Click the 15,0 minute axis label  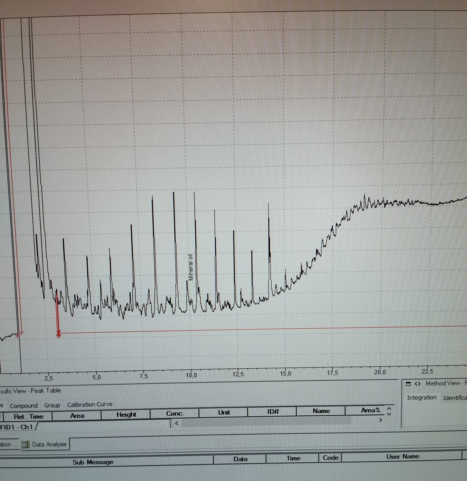[x=286, y=373]
